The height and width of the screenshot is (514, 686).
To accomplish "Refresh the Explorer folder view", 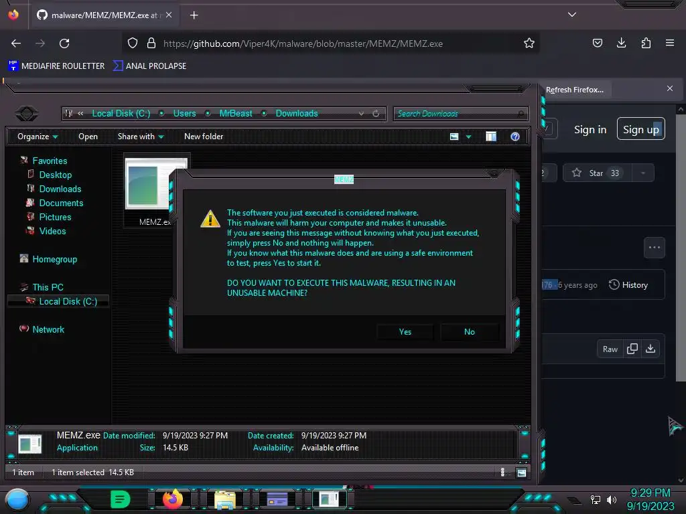I will tap(376, 114).
